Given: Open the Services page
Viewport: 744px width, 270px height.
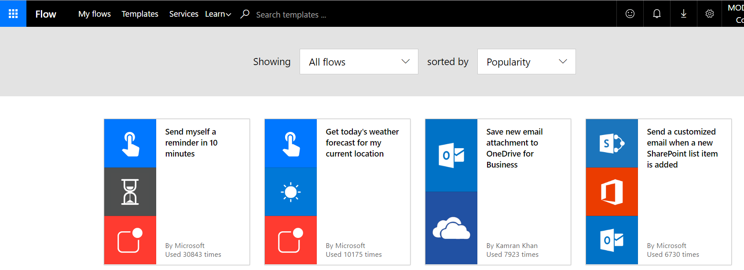Looking at the screenshot, I should [x=184, y=14].
